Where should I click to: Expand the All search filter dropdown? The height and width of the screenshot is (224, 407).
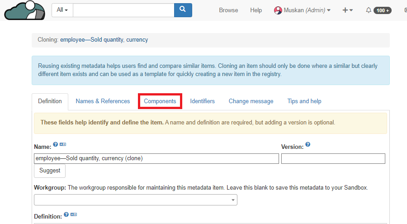coord(62,10)
